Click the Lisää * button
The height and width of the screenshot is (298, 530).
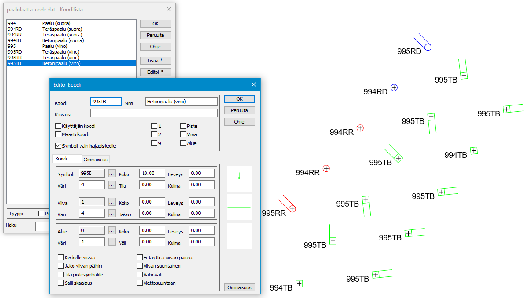click(155, 61)
